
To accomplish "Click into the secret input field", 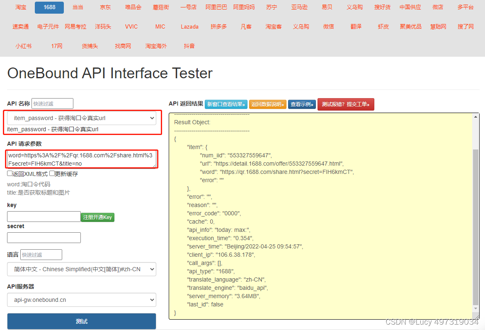I will (44, 238).
